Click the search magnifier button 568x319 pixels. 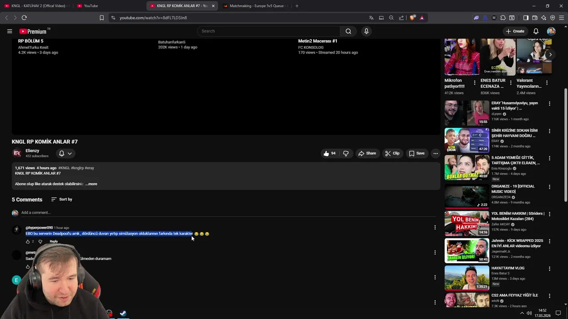pos(348,31)
